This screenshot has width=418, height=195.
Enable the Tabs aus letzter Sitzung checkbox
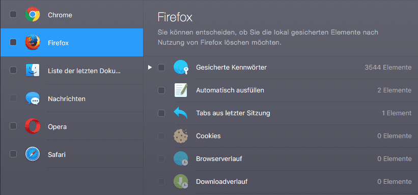point(161,113)
